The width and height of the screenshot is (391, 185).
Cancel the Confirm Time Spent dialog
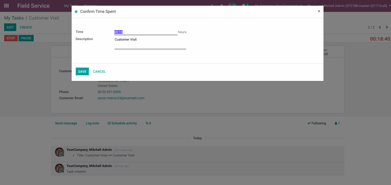tap(99, 71)
